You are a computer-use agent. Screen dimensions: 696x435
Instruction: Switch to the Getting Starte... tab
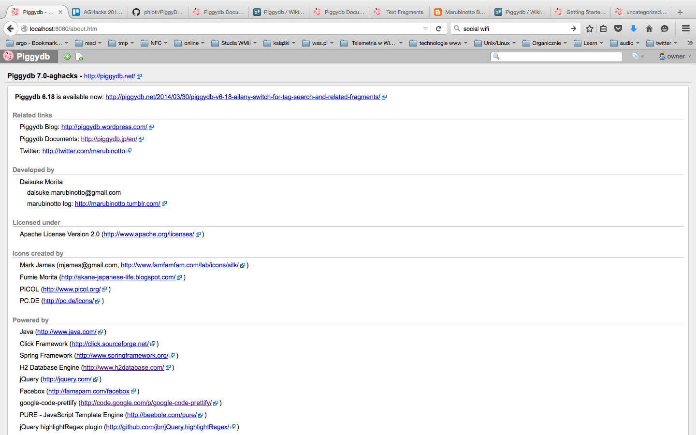coord(580,12)
